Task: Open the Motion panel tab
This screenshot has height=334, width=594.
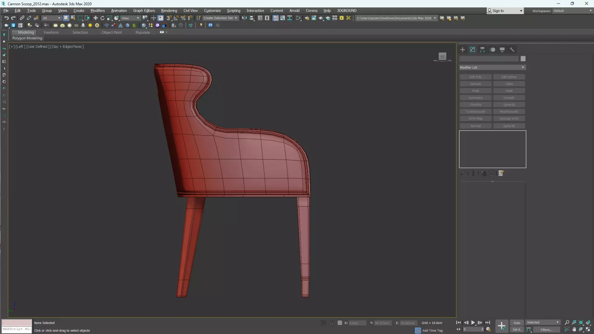Action: coord(492,50)
